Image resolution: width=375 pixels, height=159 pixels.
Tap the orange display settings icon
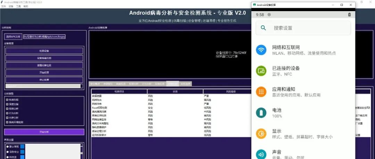click(x=261, y=134)
